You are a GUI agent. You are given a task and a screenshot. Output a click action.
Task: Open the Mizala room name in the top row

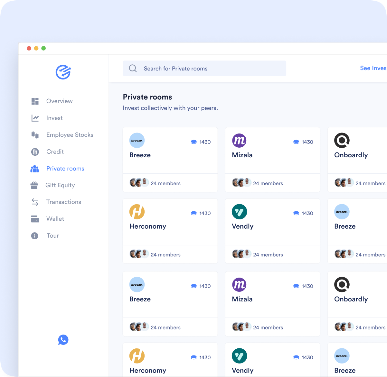pos(242,155)
